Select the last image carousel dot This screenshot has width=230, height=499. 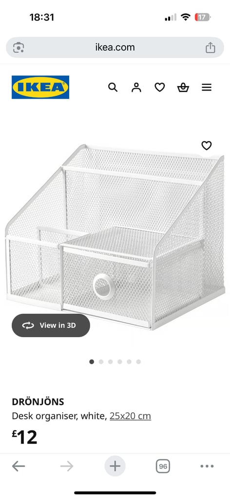point(138,362)
